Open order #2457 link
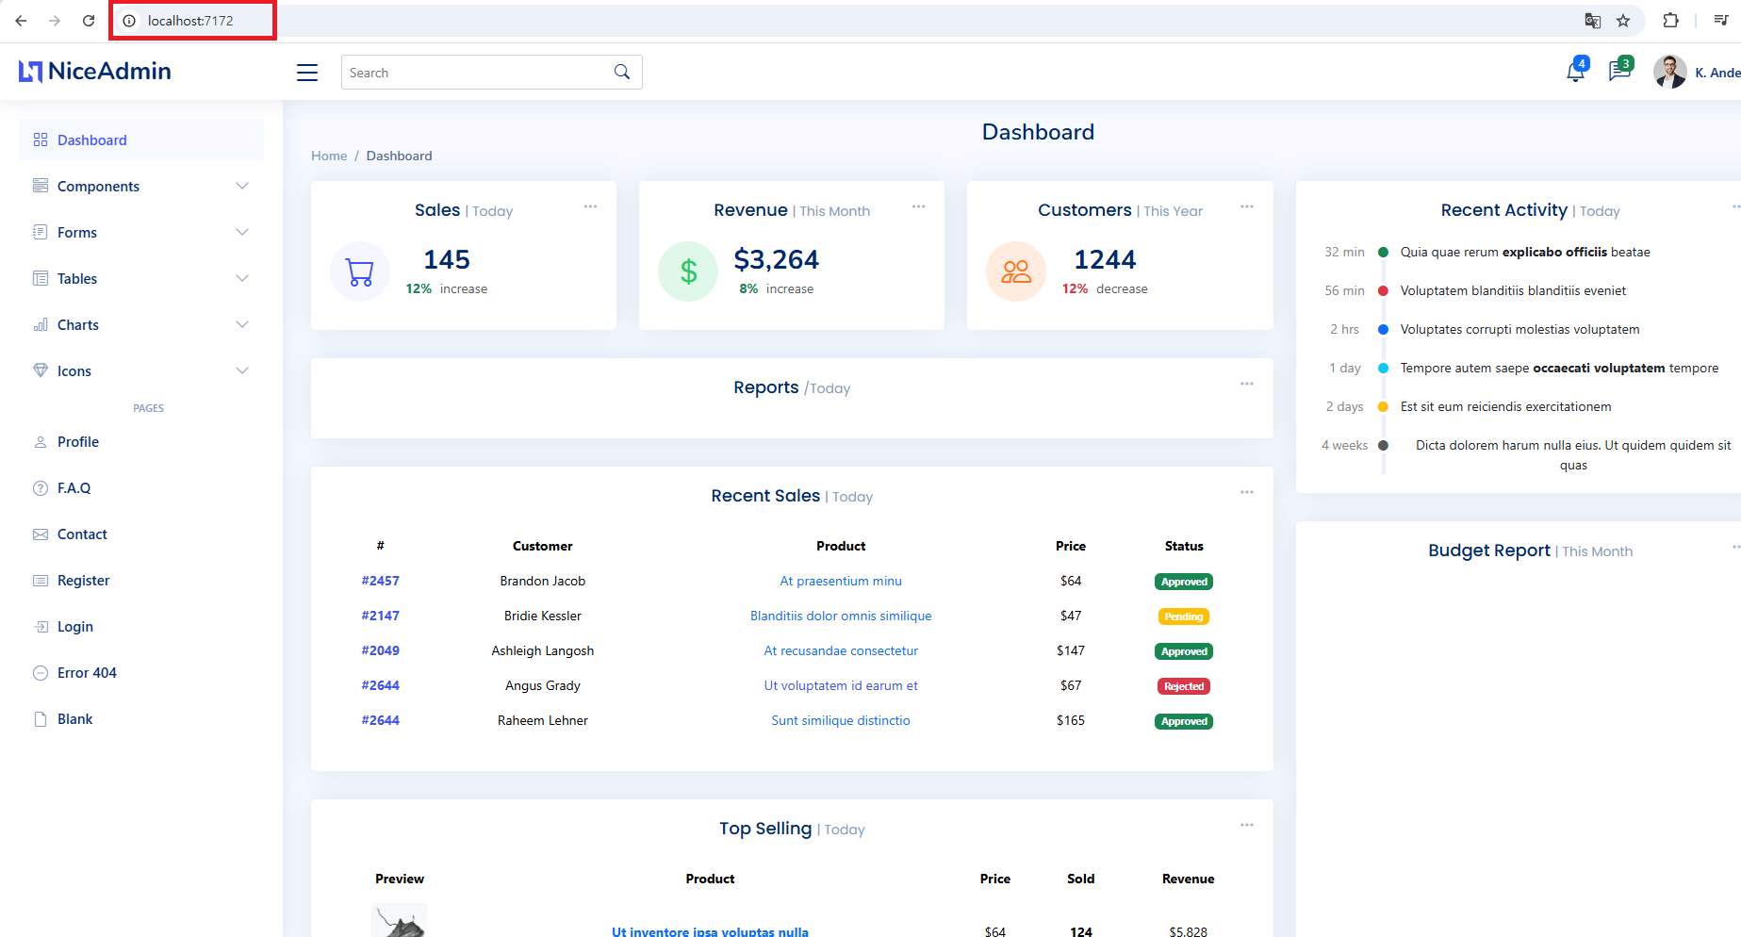 [x=381, y=581]
